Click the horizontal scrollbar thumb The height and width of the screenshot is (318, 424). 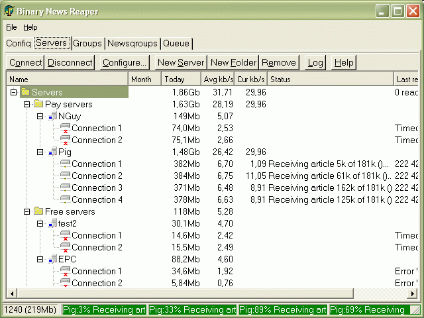(185, 293)
